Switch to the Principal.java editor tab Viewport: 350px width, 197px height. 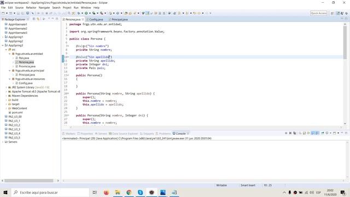[x=120, y=20]
